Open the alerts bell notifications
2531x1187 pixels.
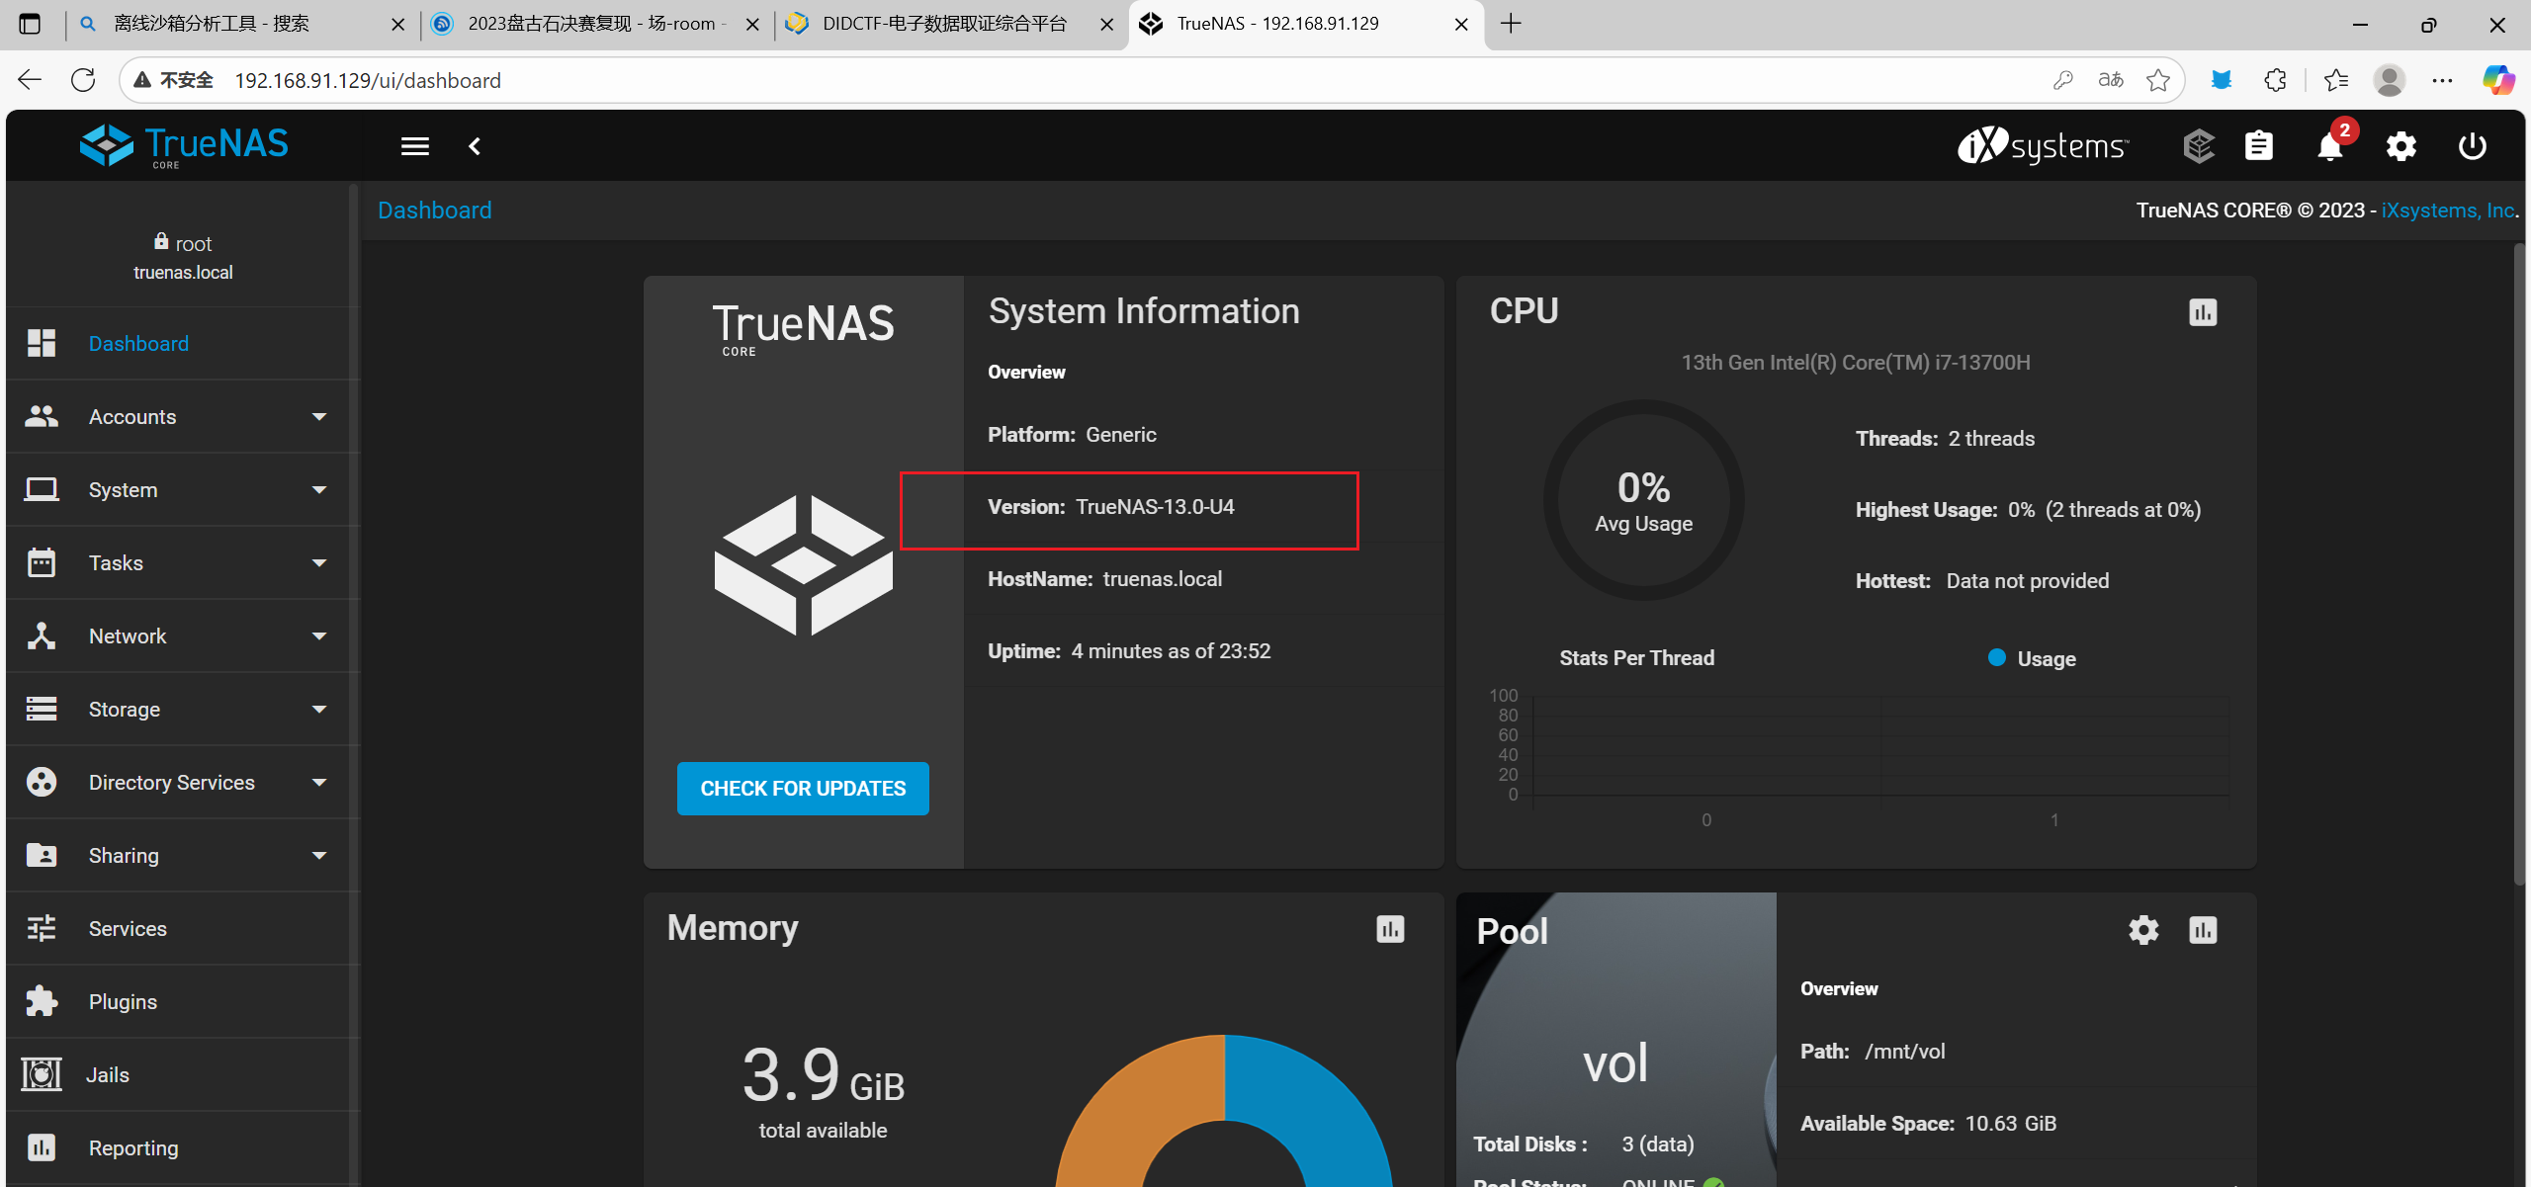tap(2330, 146)
